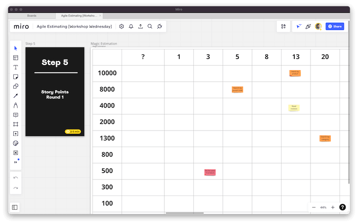Toggle the reactions celebration icon
Viewport: 358px width, 224px height.
(x=308, y=27)
